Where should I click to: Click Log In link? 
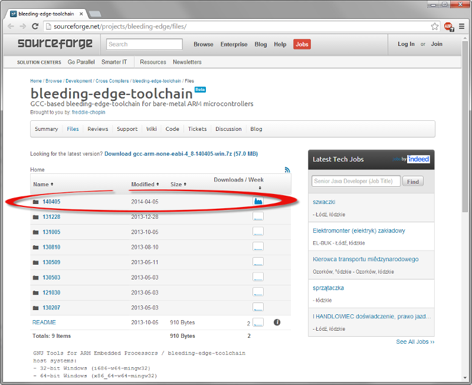point(406,44)
